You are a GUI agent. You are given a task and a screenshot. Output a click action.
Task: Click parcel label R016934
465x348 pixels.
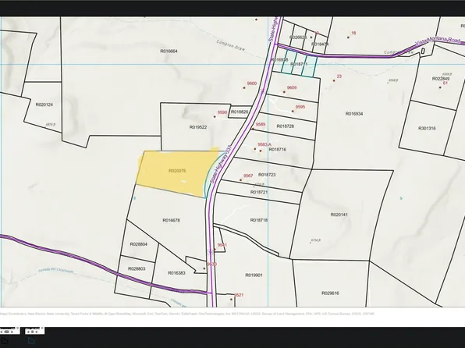(354, 114)
